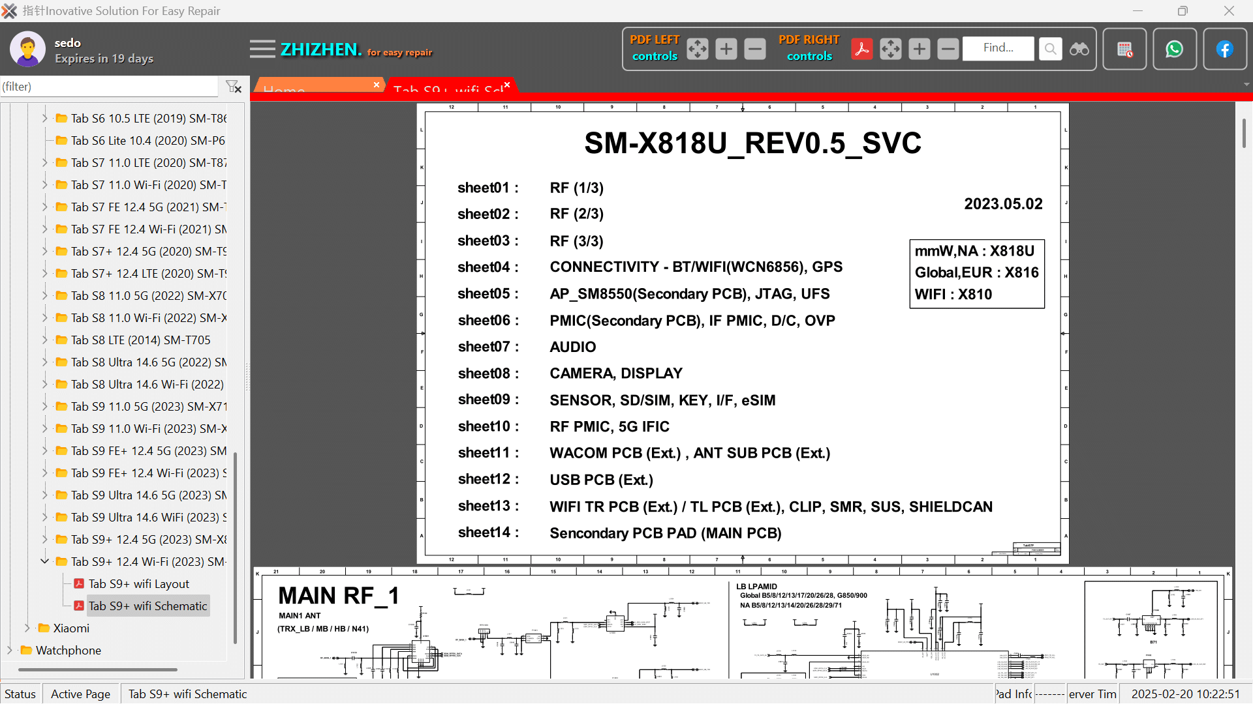Click sheet04 CONNECTIVITY line in the schematic index

click(650, 267)
